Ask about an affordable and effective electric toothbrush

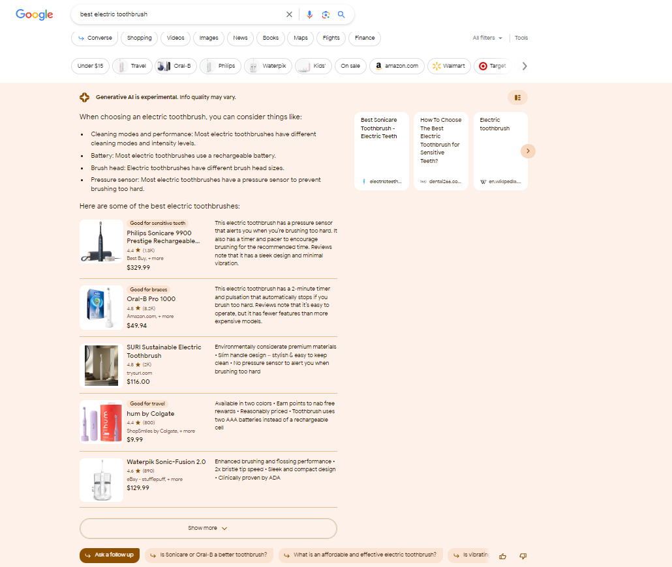click(x=360, y=555)
